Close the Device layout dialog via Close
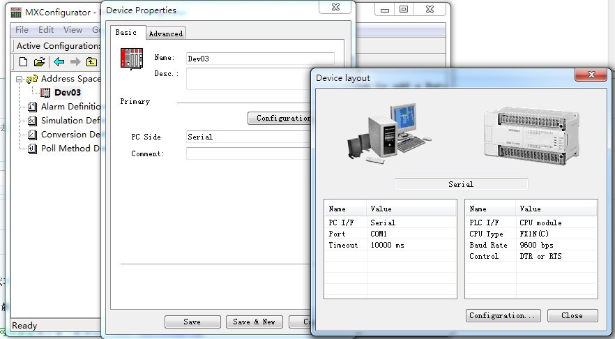The height and width of the screenshot is (339, 615). [x=572, y=315]
